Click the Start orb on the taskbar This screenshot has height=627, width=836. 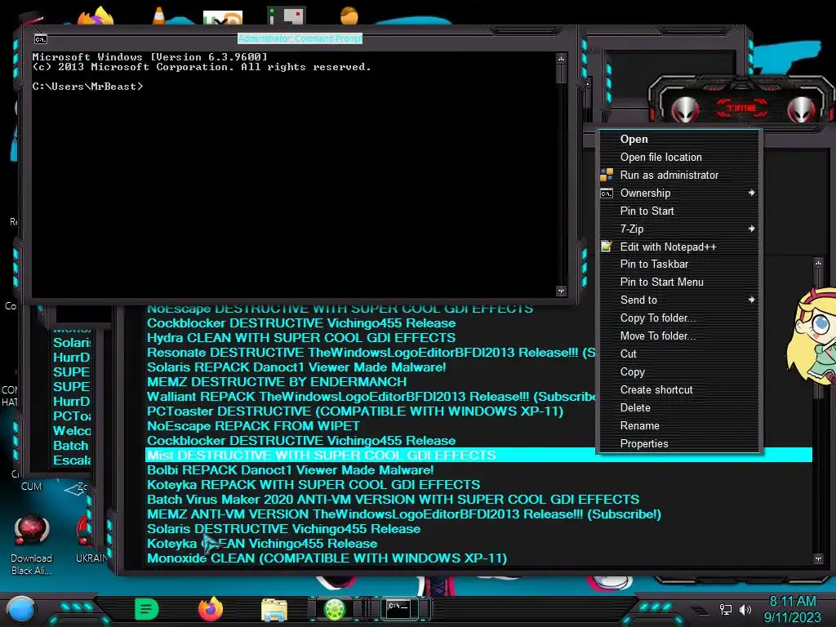pos(21,609)
